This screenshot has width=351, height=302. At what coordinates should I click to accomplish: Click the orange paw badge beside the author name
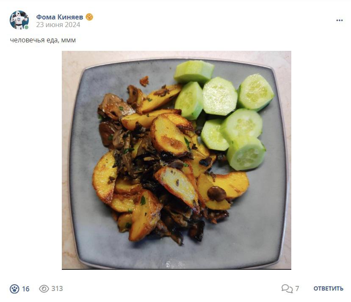pos(89,17)
